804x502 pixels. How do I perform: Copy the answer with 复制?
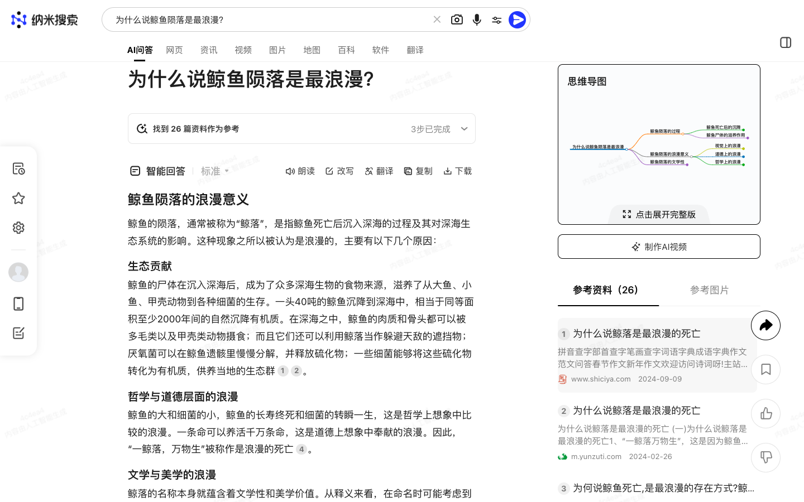(x=418, y=171)
